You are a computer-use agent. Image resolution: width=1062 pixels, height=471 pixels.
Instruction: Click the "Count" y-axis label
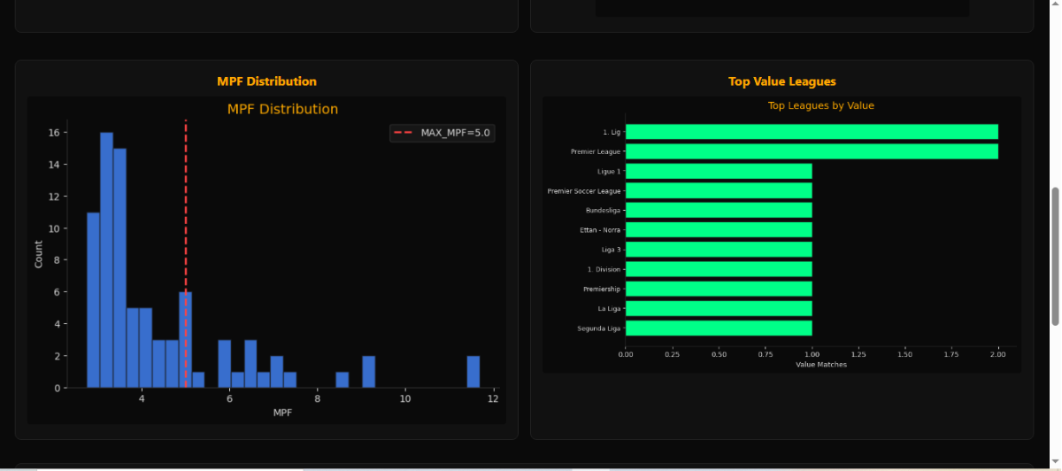[x=38, y=254]
